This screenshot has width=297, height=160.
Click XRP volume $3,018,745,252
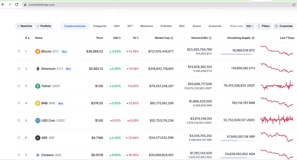pos(200,136)
